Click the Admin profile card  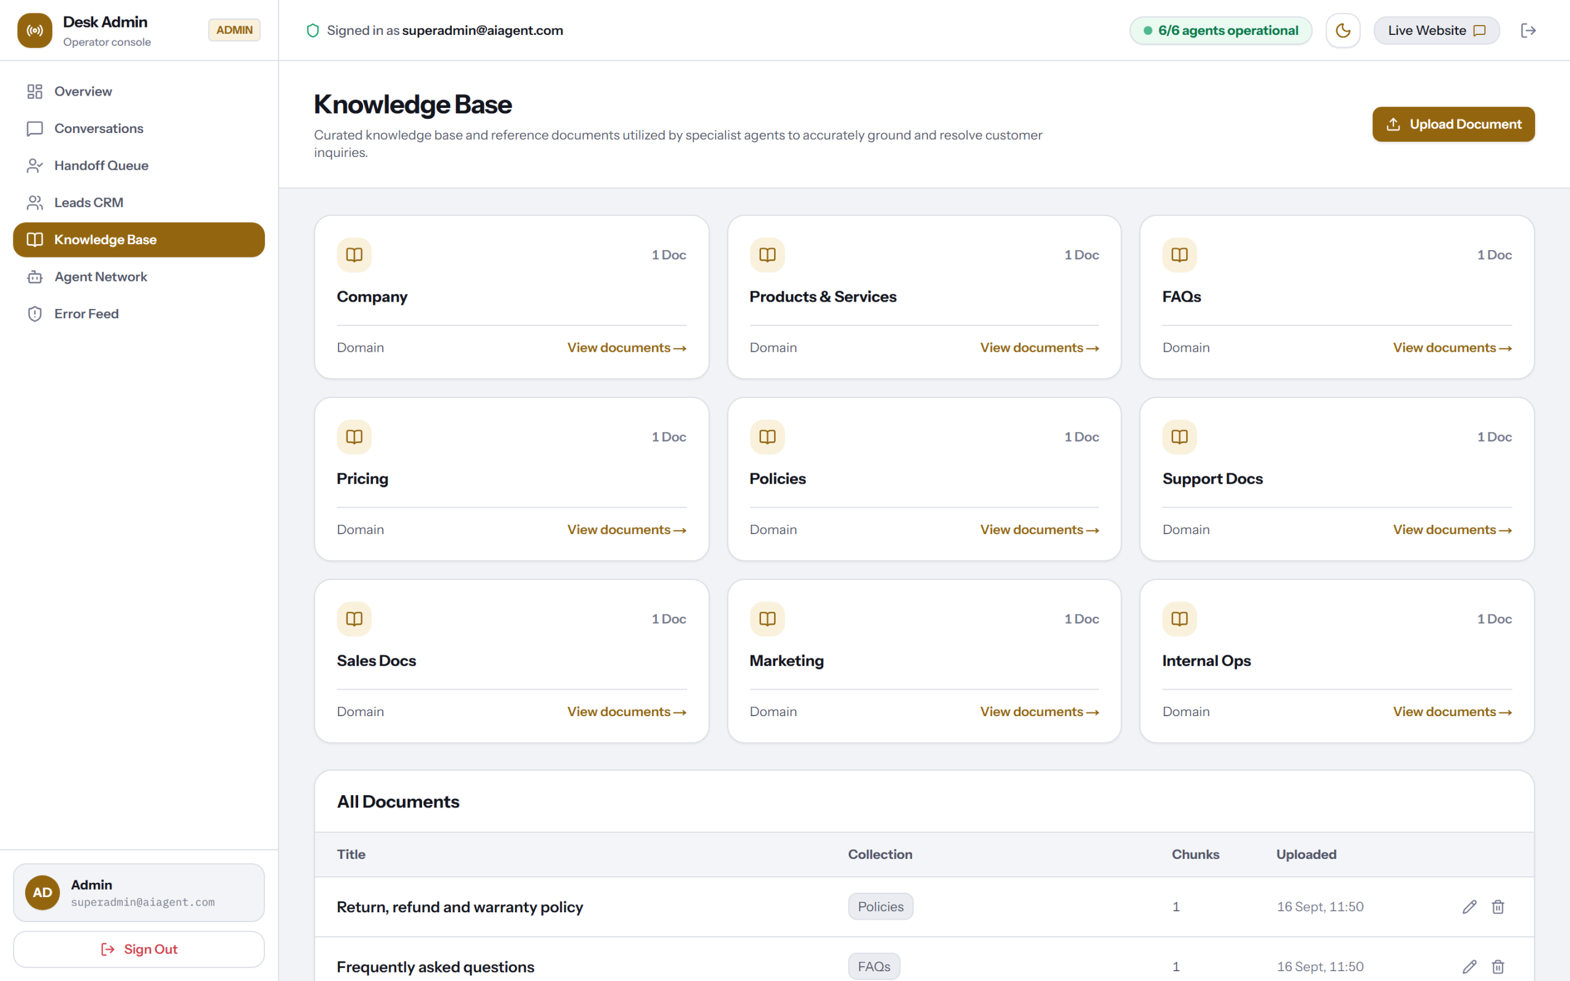(139, 893)
